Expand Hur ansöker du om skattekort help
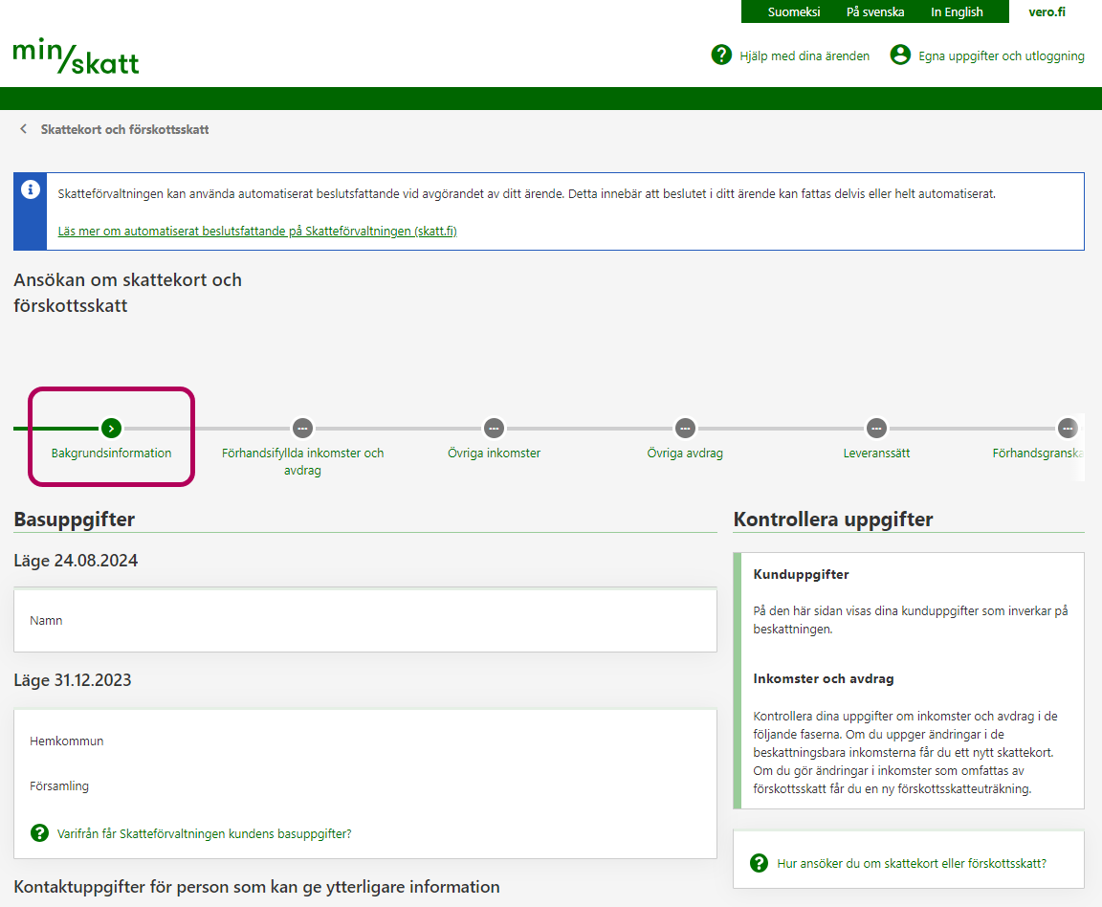The image size is (1102, 907). (912, 863)
